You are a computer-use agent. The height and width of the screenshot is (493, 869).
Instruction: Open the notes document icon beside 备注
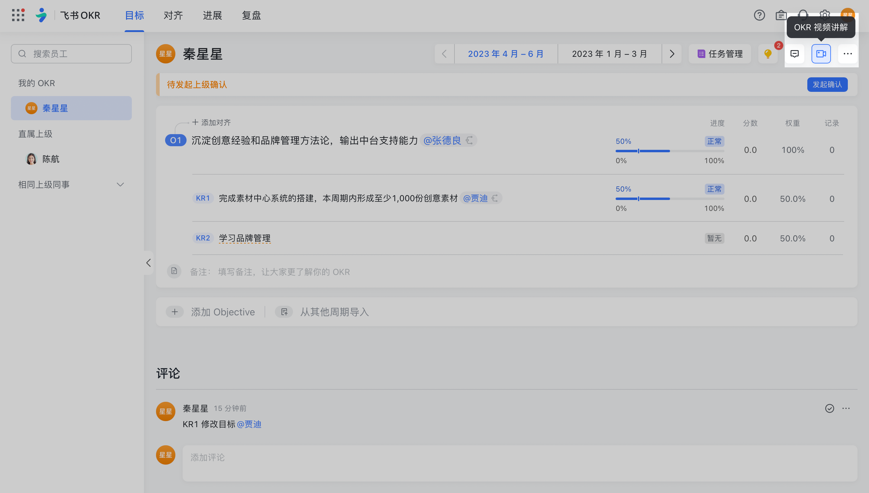[x=174, y=271]
